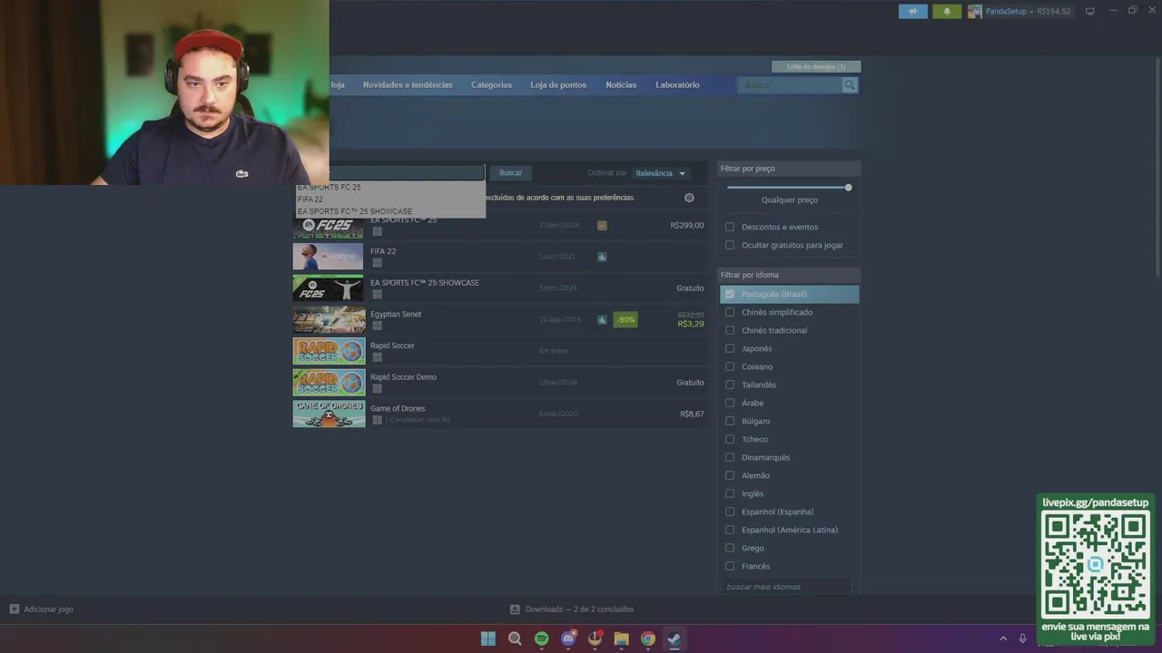Image resolution: width=1162 pixels, height=653 pixels.
Task: Click the -90% discount badge
Action: pos(625,319)
